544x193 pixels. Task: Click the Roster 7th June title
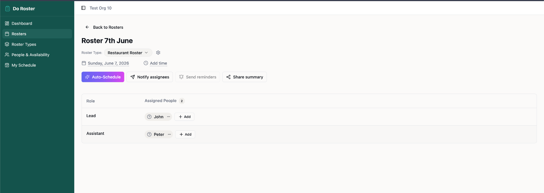(x=107, y=41)
